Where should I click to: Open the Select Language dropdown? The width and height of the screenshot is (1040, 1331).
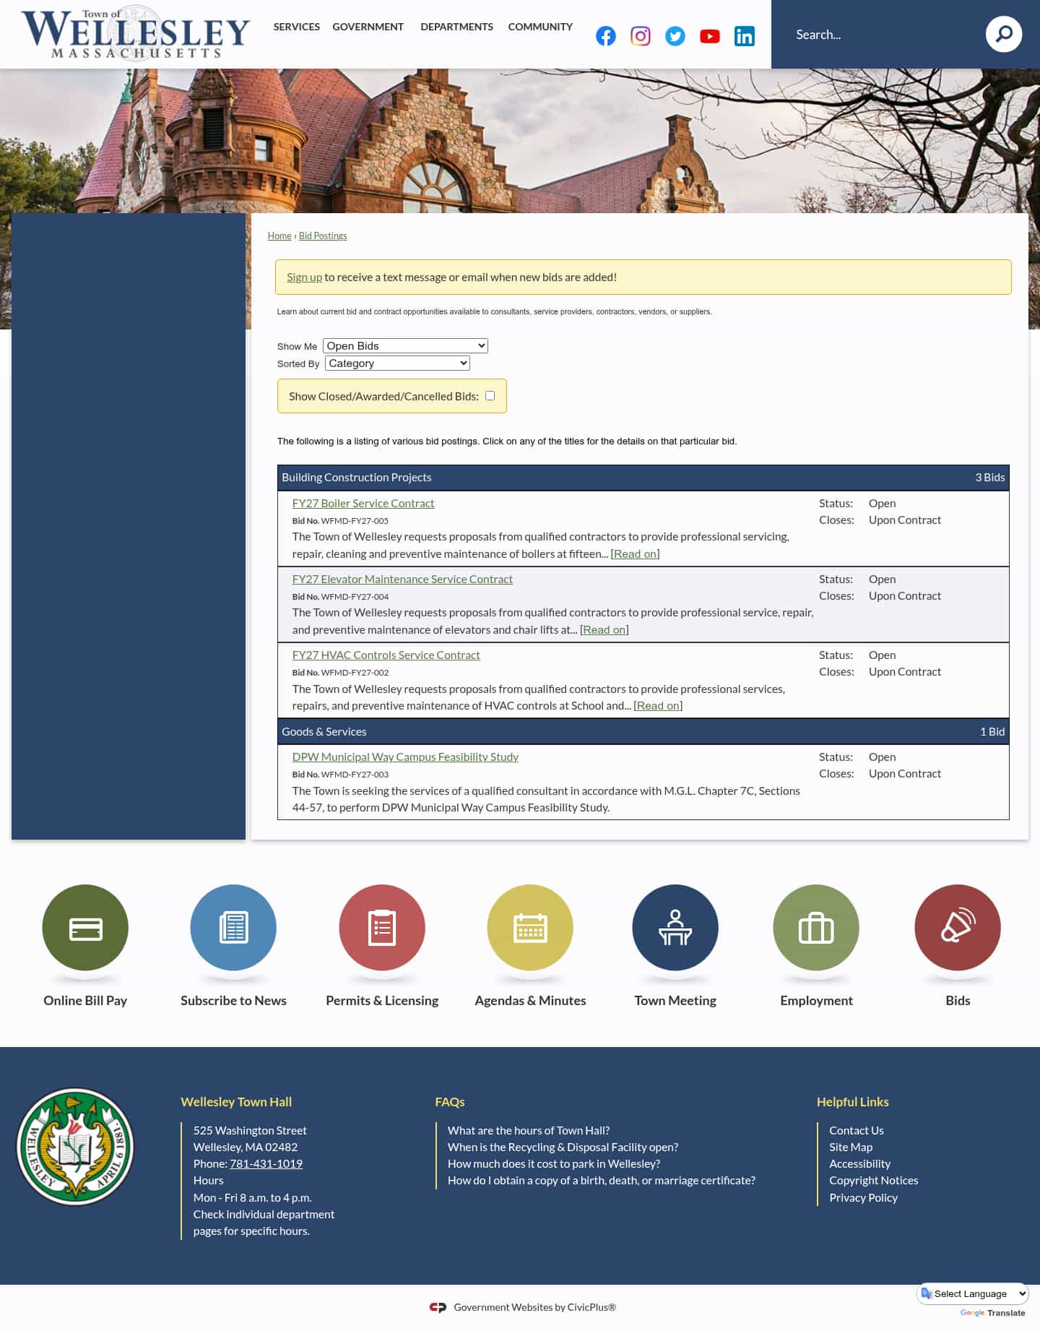[x=973, y=1293]
